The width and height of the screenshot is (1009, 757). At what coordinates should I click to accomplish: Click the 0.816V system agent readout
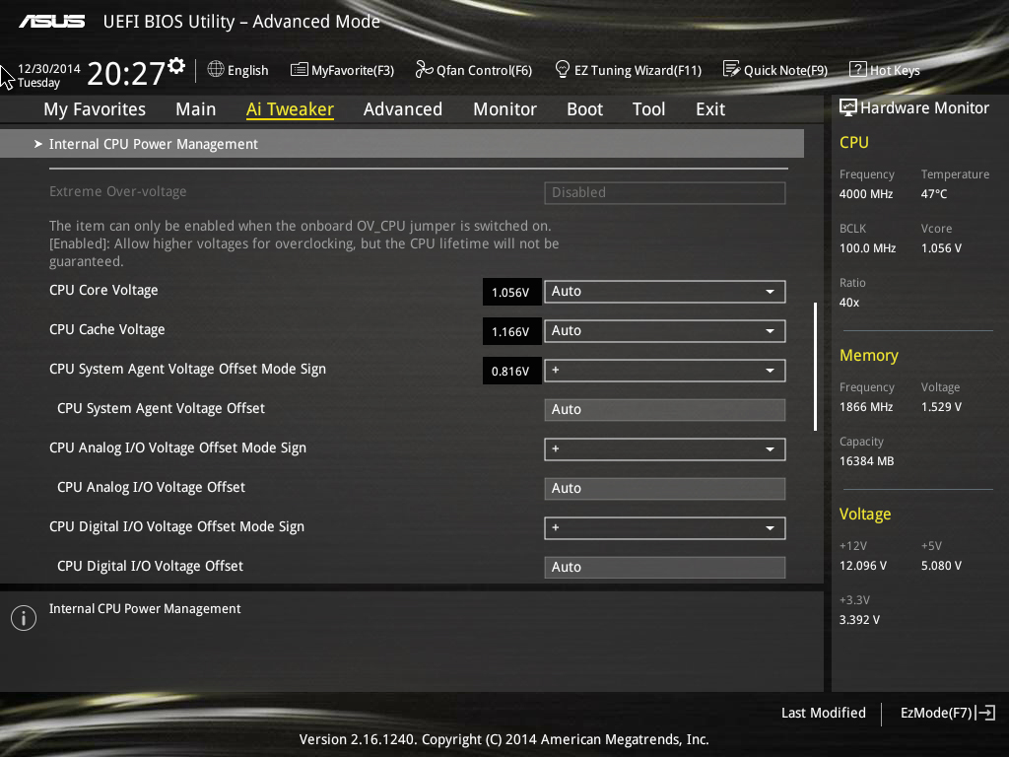coord(511,371)
